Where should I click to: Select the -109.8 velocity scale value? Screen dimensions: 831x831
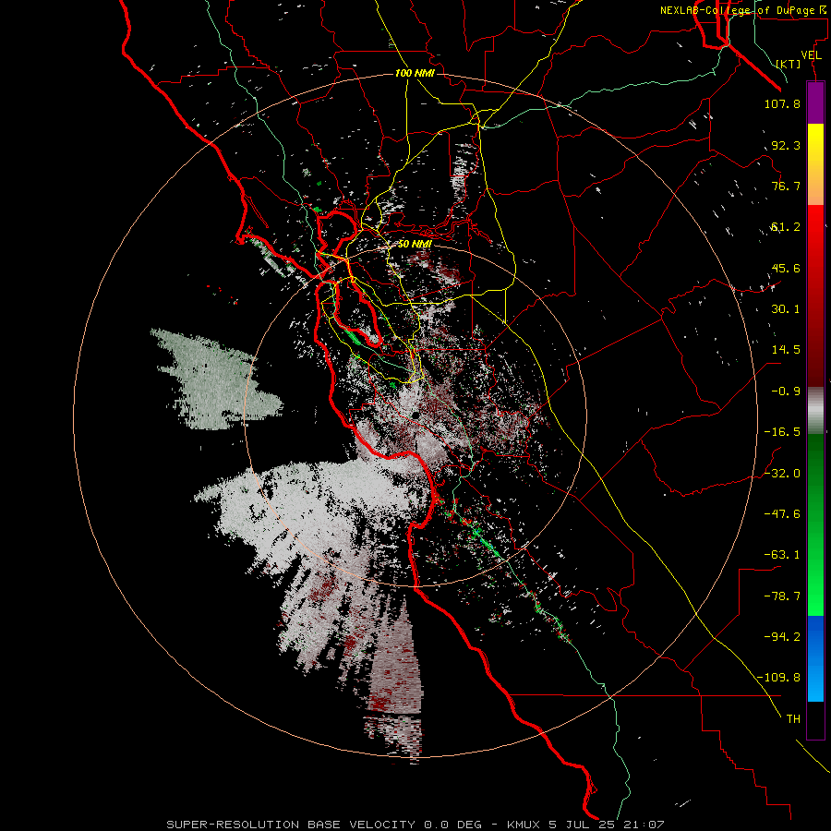778,678
